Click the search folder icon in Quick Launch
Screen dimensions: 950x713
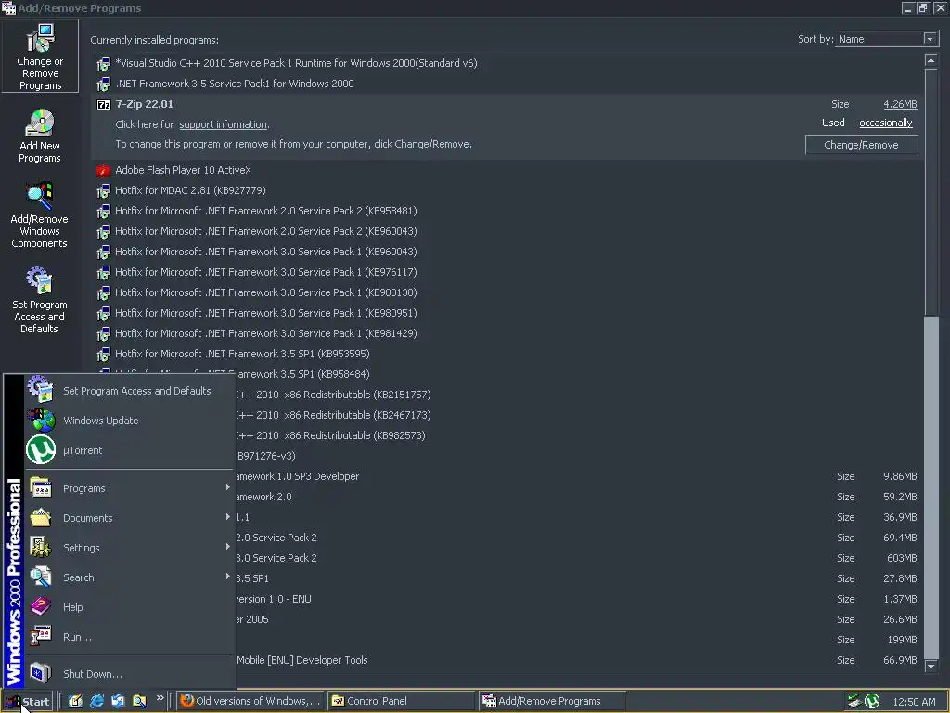pos(139,701)
